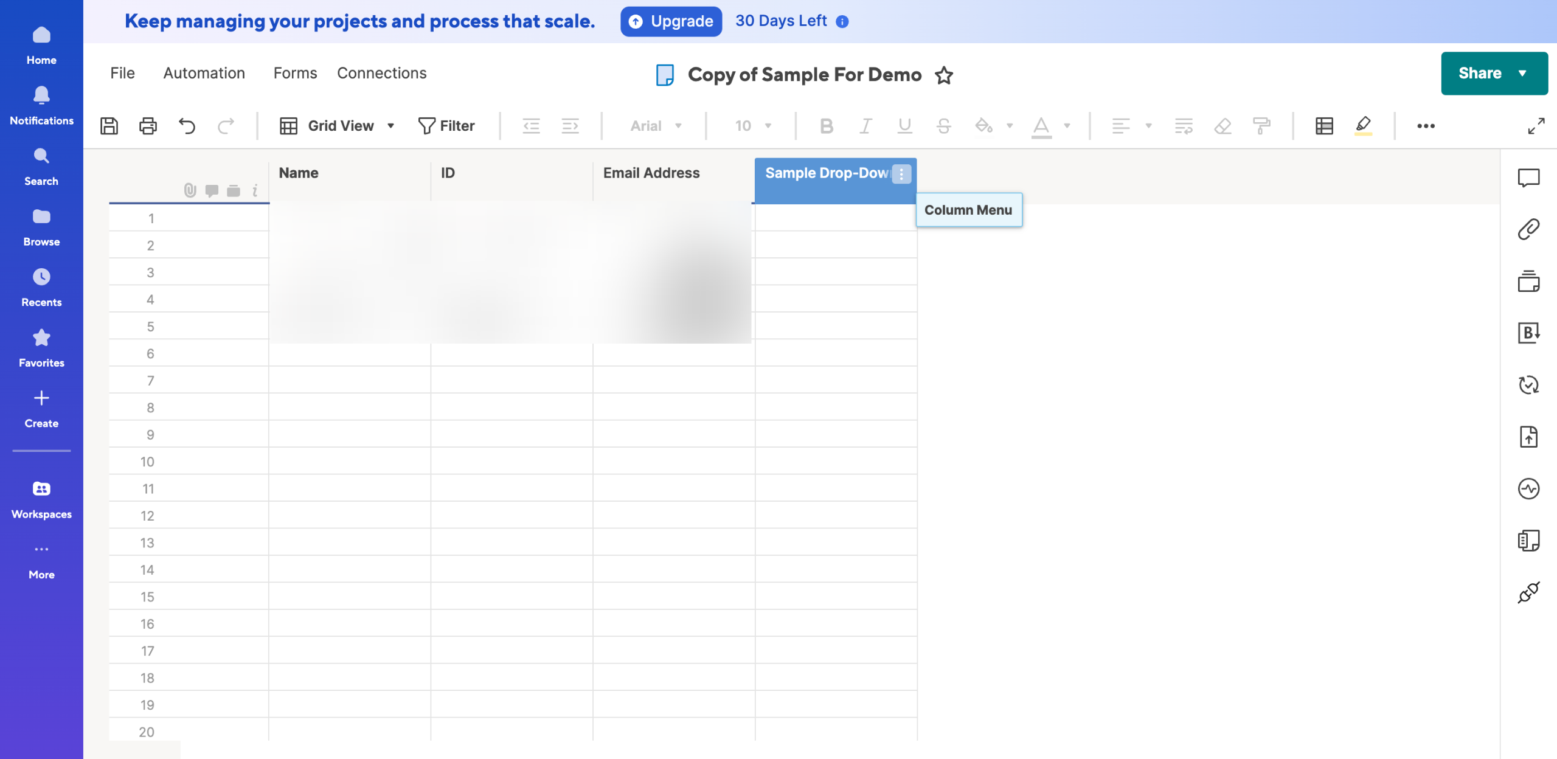This screenshot has height=759, width=1557.
Task: Click the Undo arrow
Action: [187, 125]
